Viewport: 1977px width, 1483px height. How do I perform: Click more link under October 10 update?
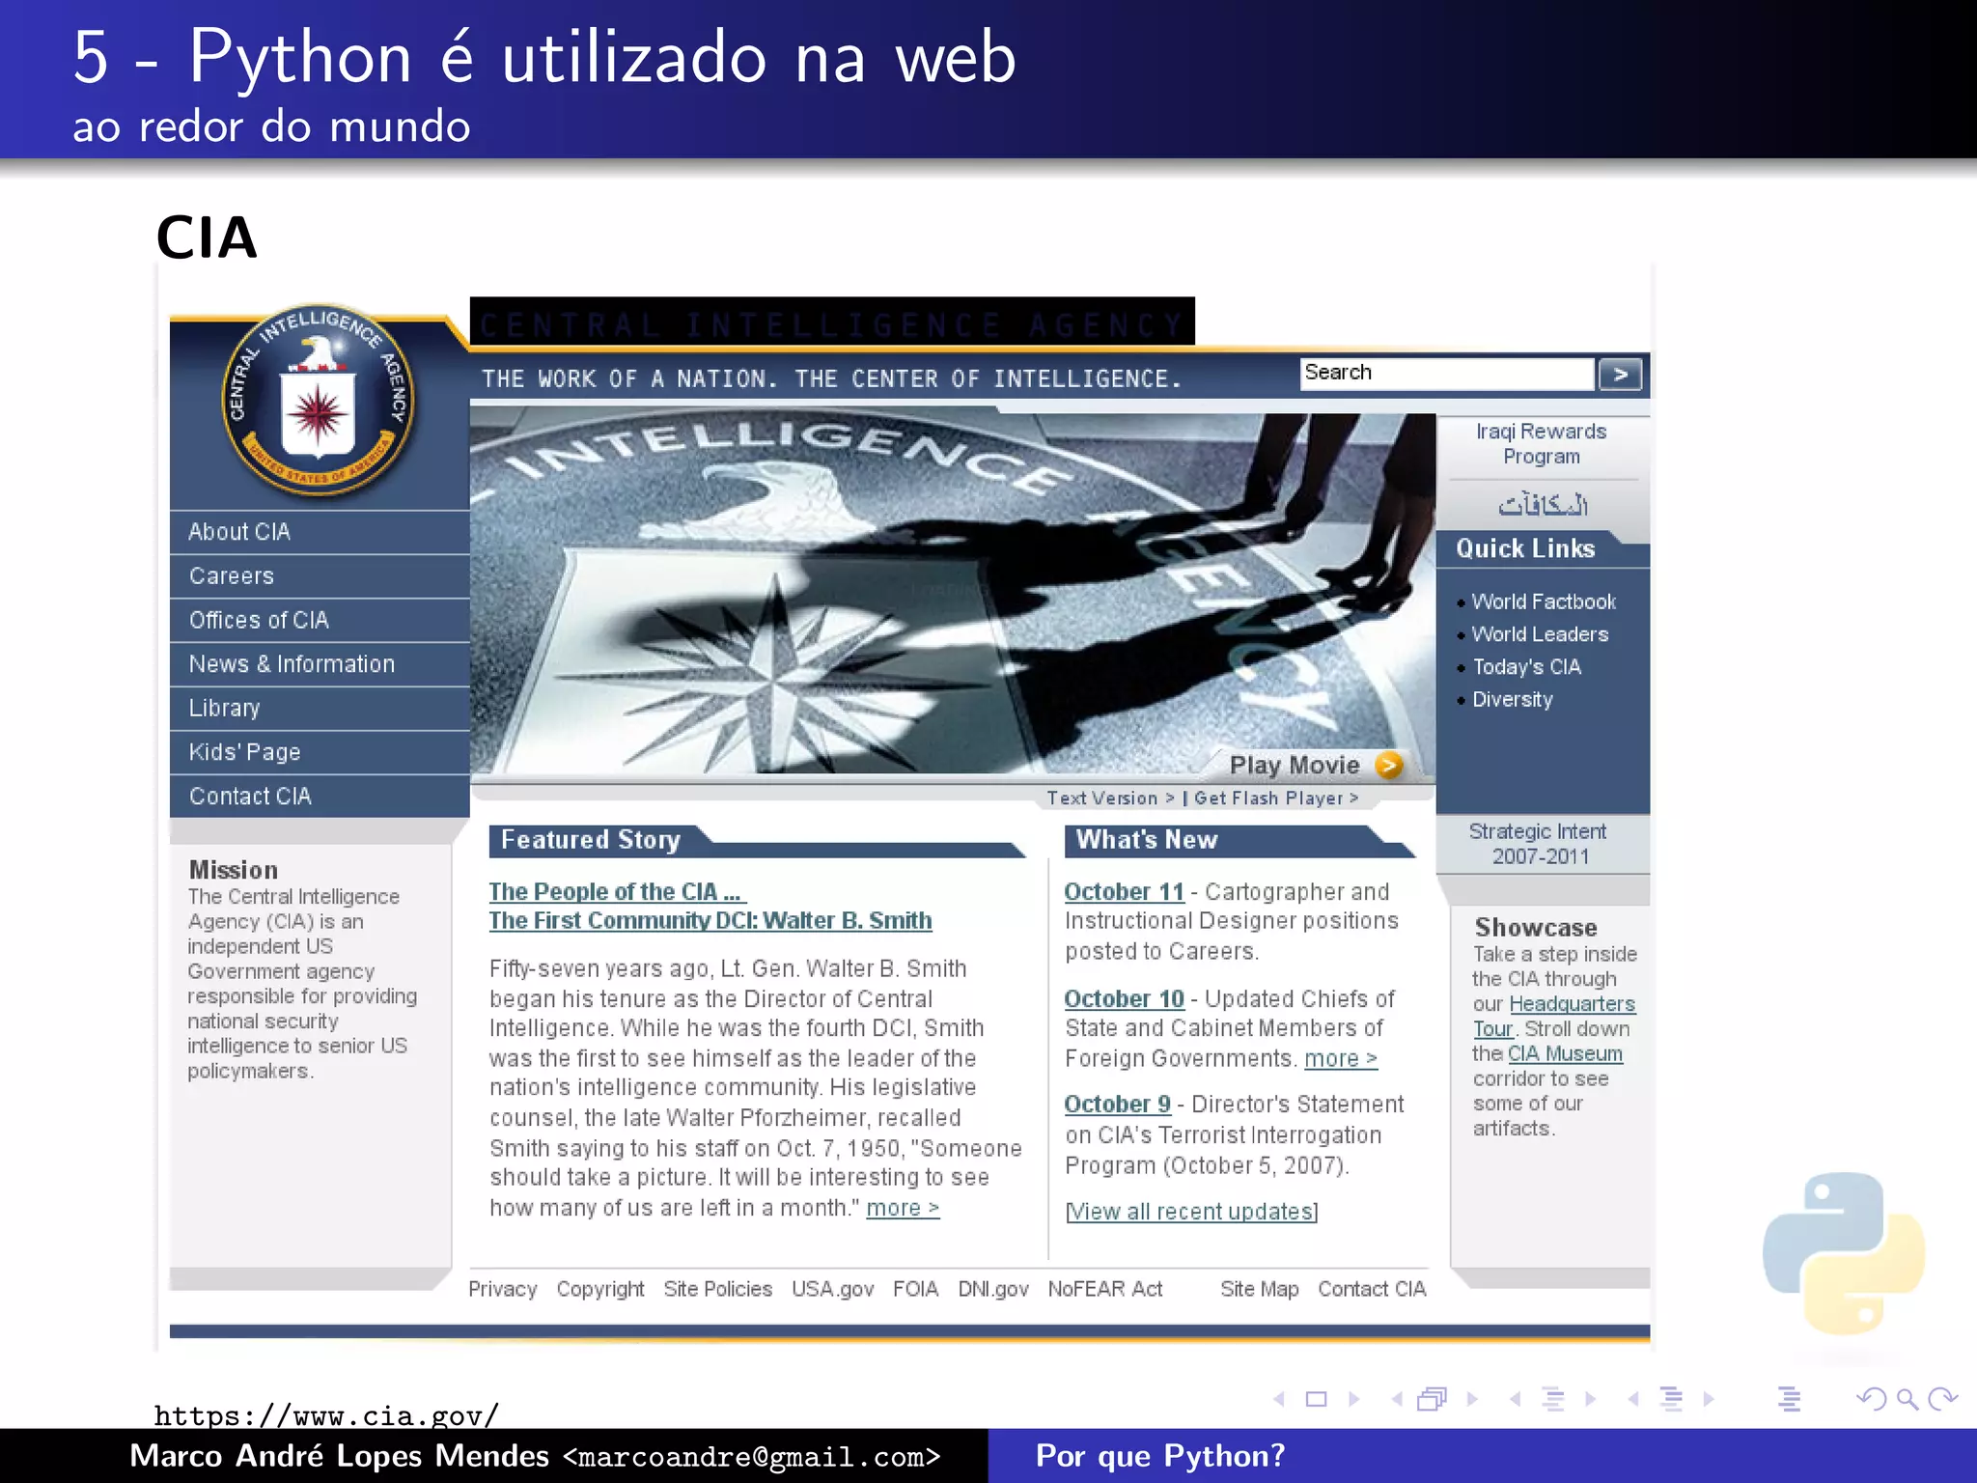click(1341, 1059)
